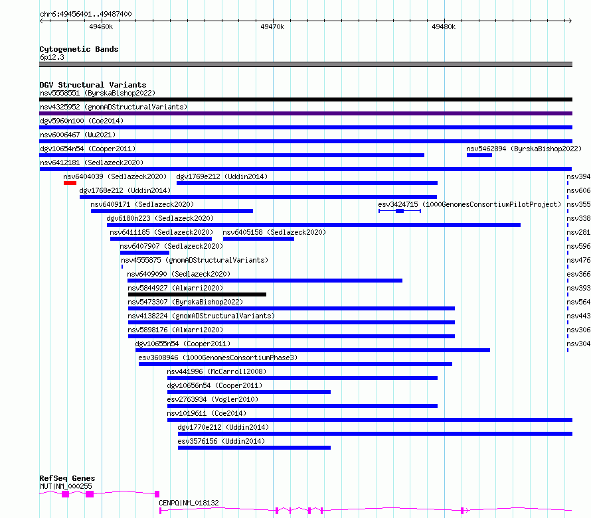591x518 pixels.
Task: Select the tiny nsv4555875 variant tick mark
Action: tap(122, 267)
